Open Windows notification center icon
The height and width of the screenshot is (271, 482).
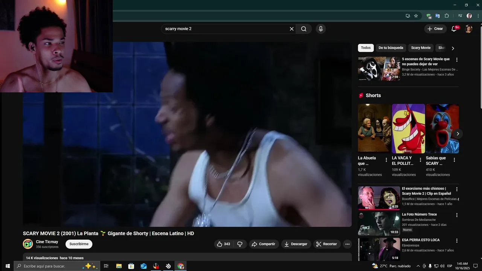[476, 266]
